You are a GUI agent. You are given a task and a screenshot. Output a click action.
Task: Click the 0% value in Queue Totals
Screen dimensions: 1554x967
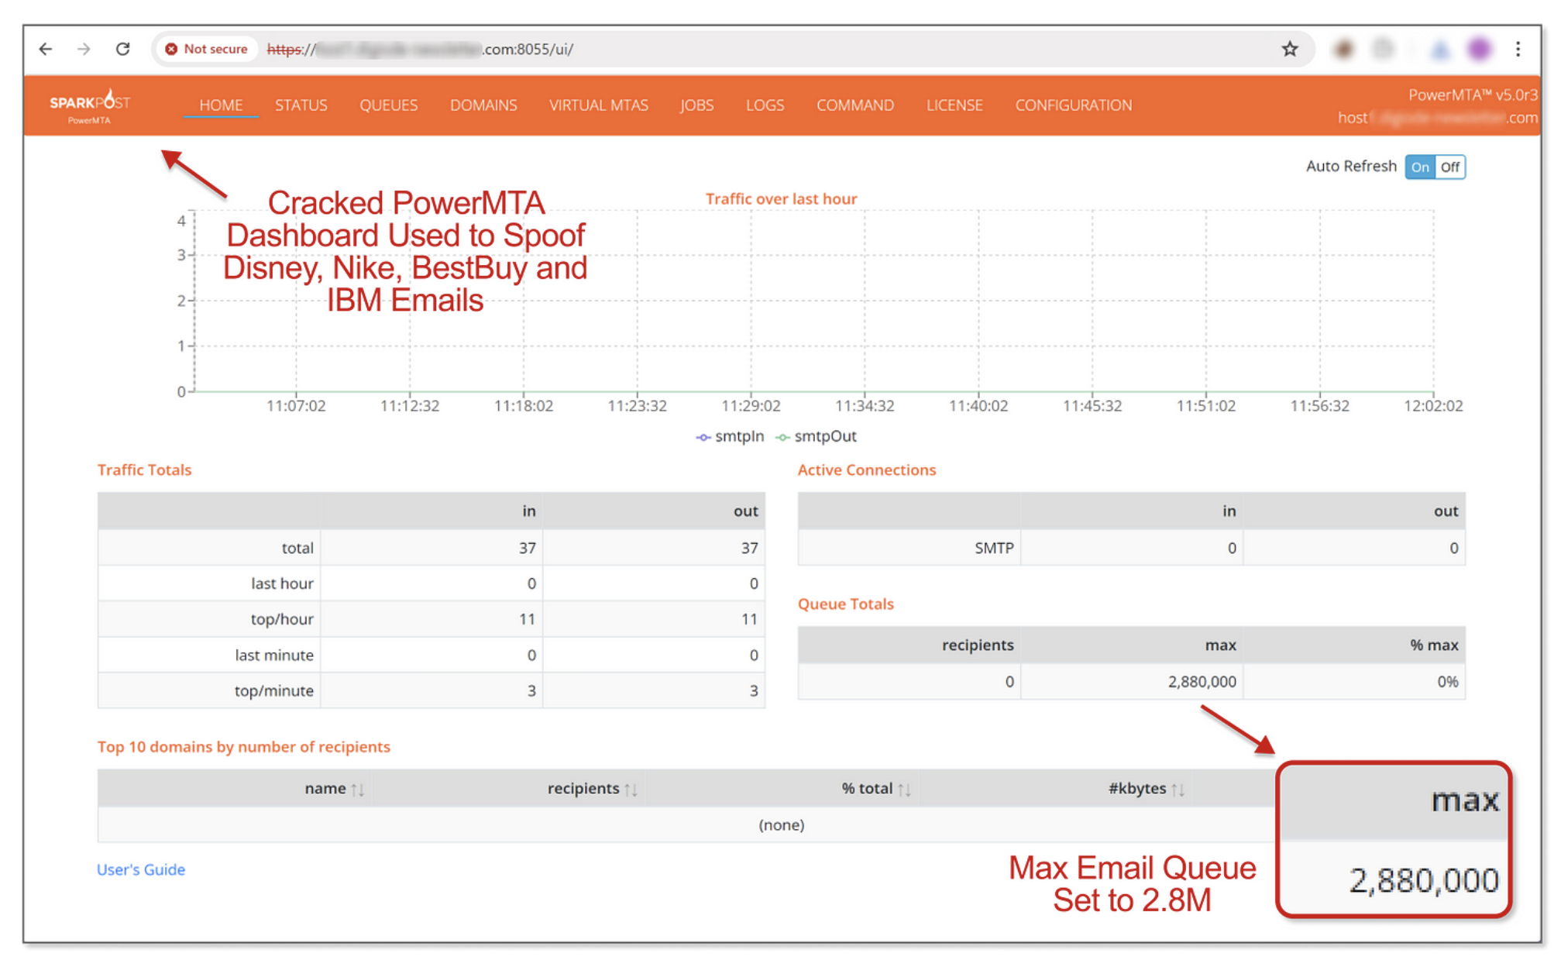[x=1447, y=682]
